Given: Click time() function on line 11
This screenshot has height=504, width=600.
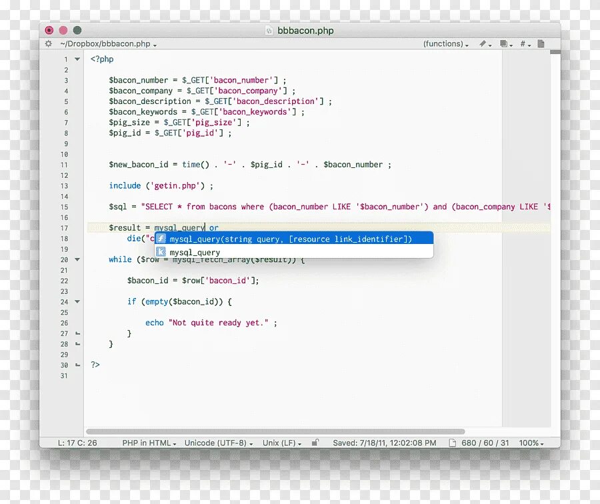Looking at the screenshot, I should click(195, 165).
